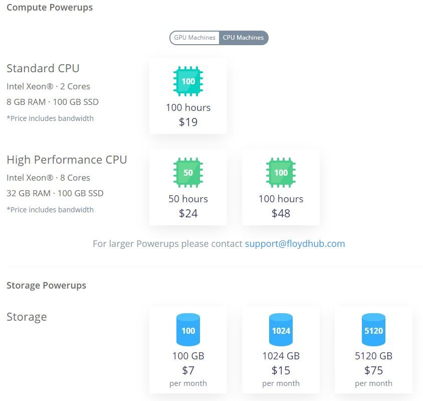
Task: Pick the 5120 GB $75 storage plan
Action: coord(373,350)
